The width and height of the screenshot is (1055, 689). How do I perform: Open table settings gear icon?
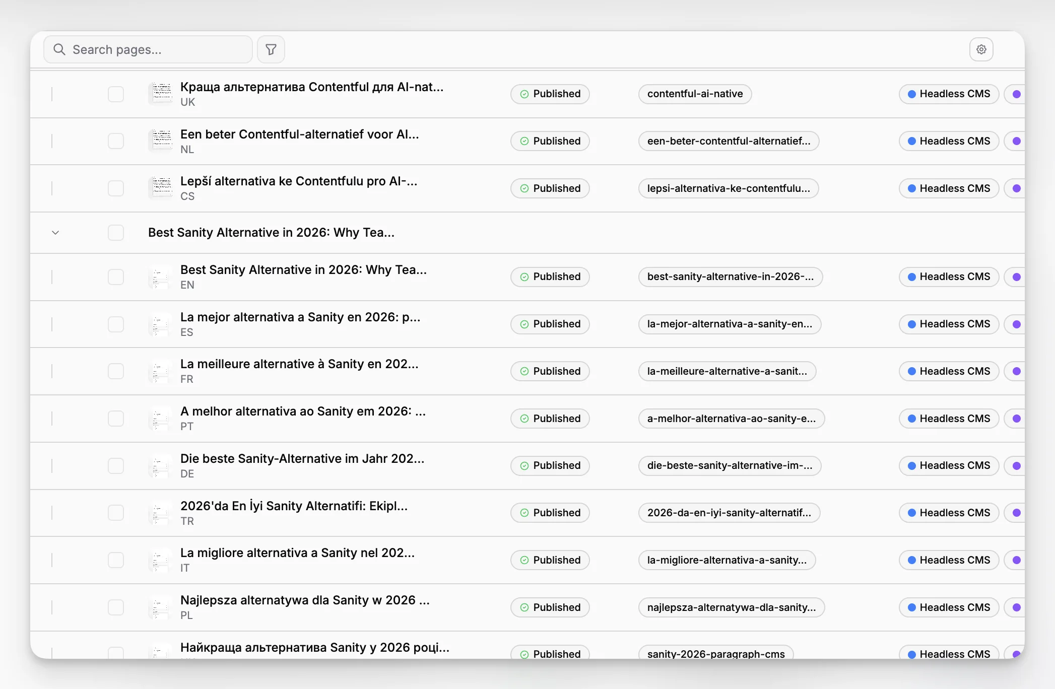pyautogui.click(x=981, y=49)
